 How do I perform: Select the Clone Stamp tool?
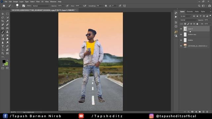pyautogui.click(x=7, y=32)
